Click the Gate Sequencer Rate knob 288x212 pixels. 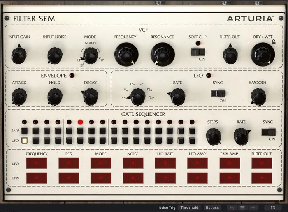click(x=242, y=137)
